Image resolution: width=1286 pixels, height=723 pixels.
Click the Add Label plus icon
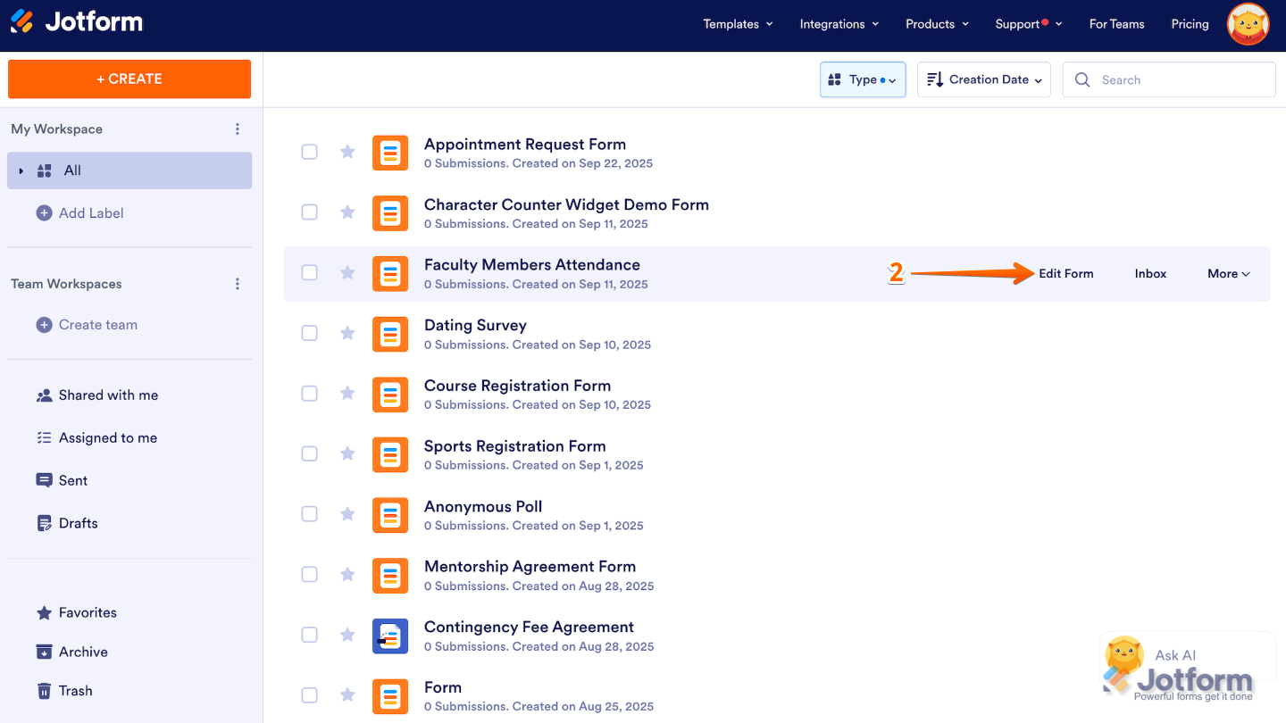point(44,213)
